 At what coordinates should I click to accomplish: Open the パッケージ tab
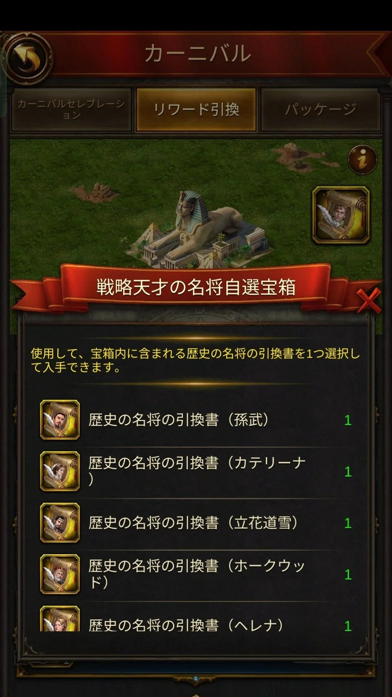click(321, 109)
